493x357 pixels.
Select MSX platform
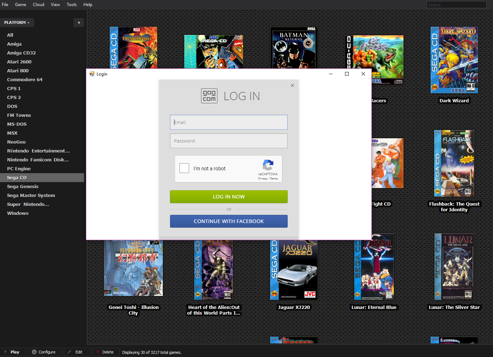pos(42,133)
